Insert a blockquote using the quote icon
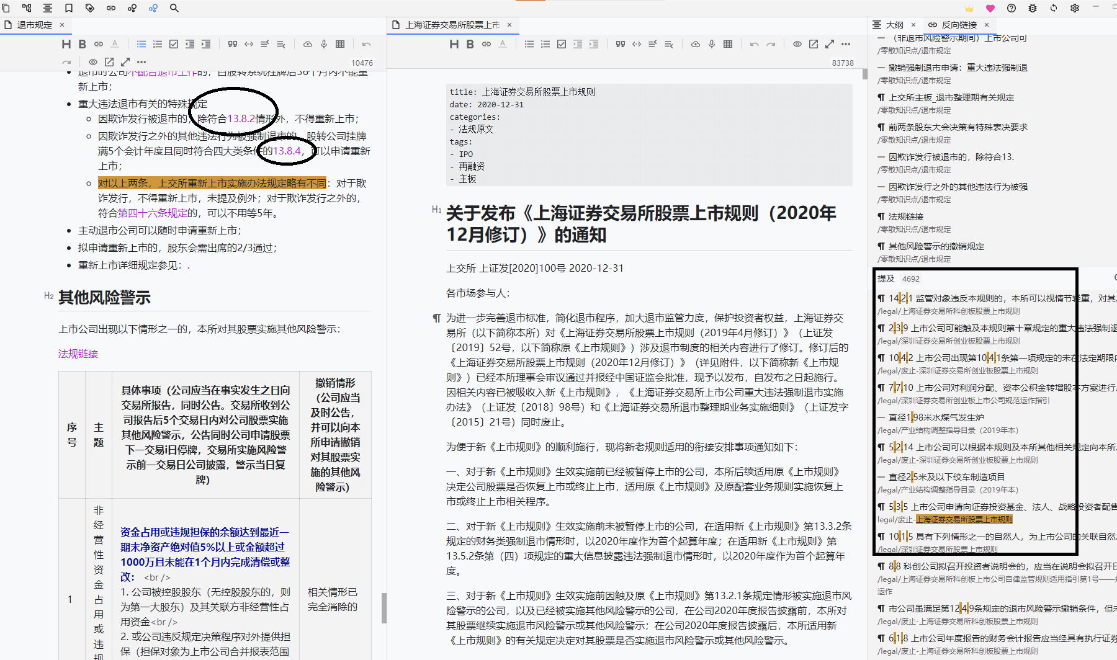This screenshot has height=660, width=1117. (233, 43)
